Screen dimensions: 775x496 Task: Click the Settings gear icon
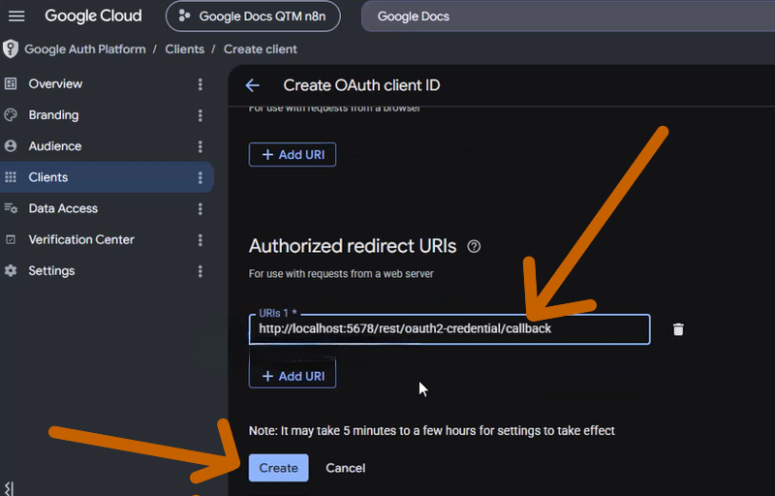[11, 270]
